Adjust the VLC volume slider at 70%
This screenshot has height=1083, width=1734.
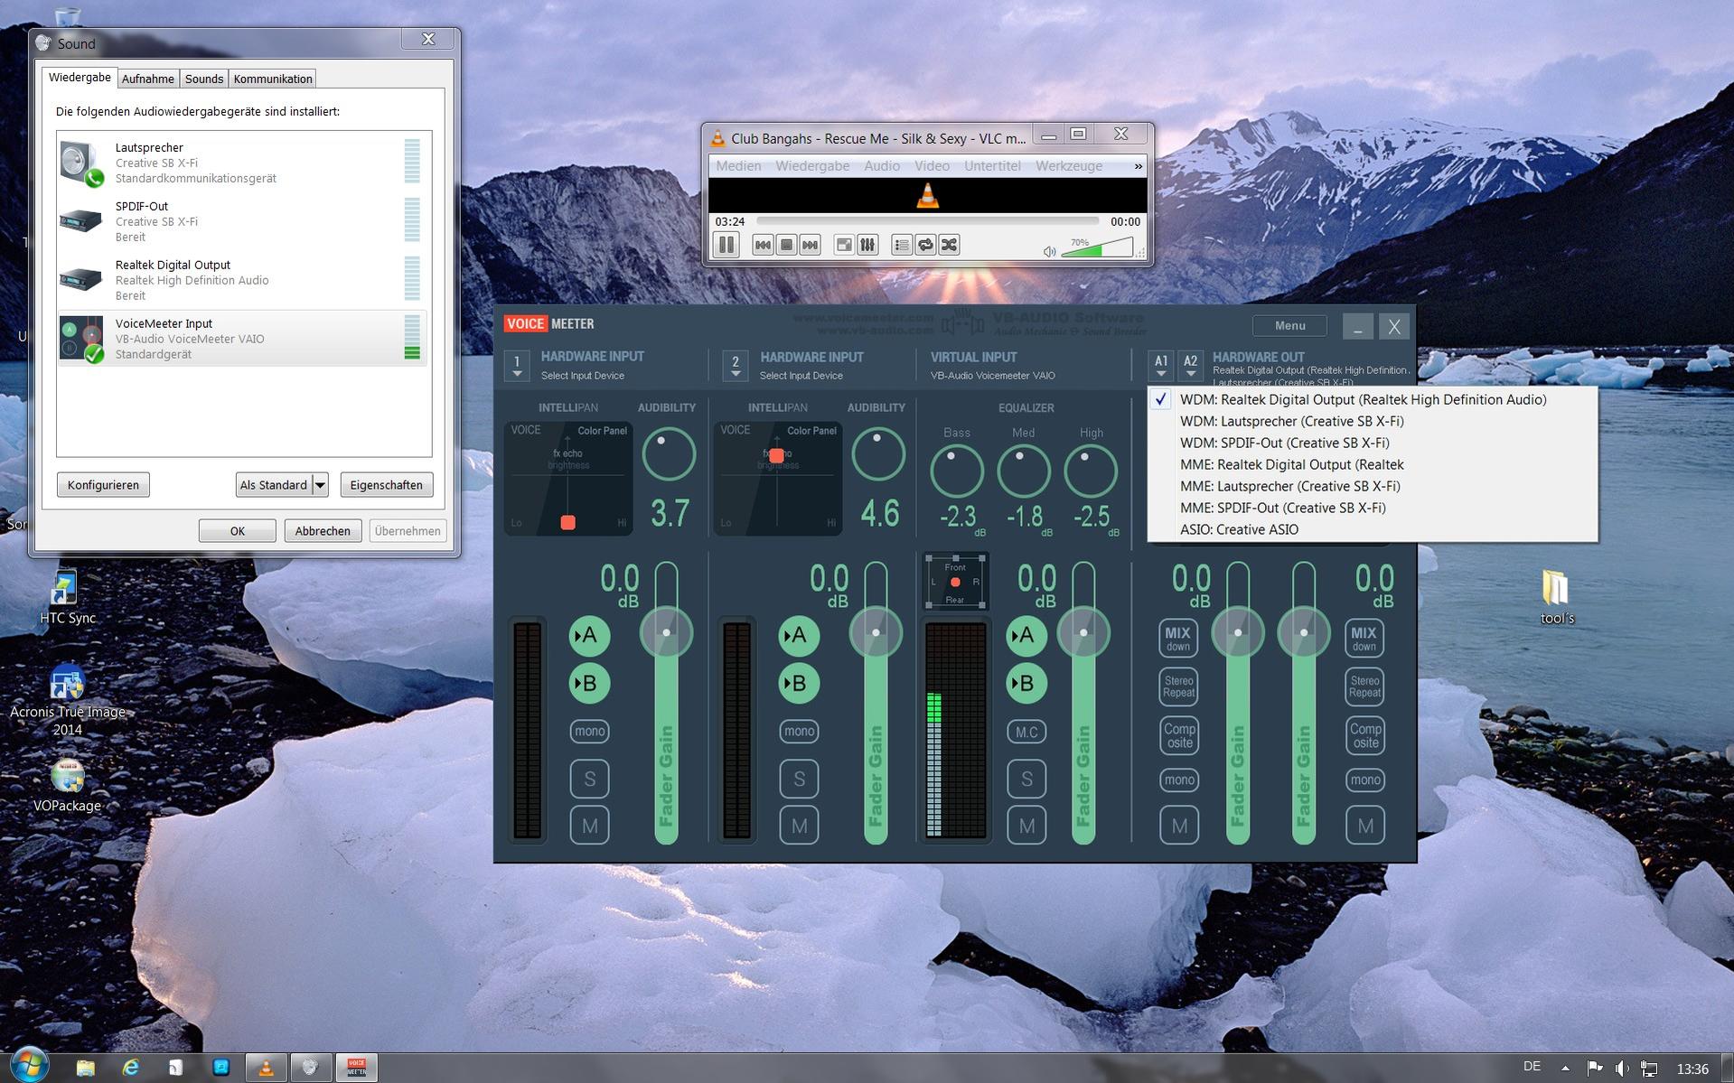pyautogui.click(x=1097, y=247)
